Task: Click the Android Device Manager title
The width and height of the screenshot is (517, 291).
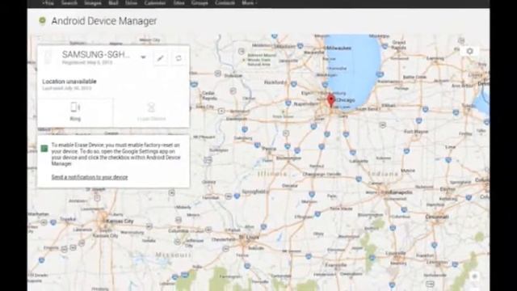Action: [104, 21]
